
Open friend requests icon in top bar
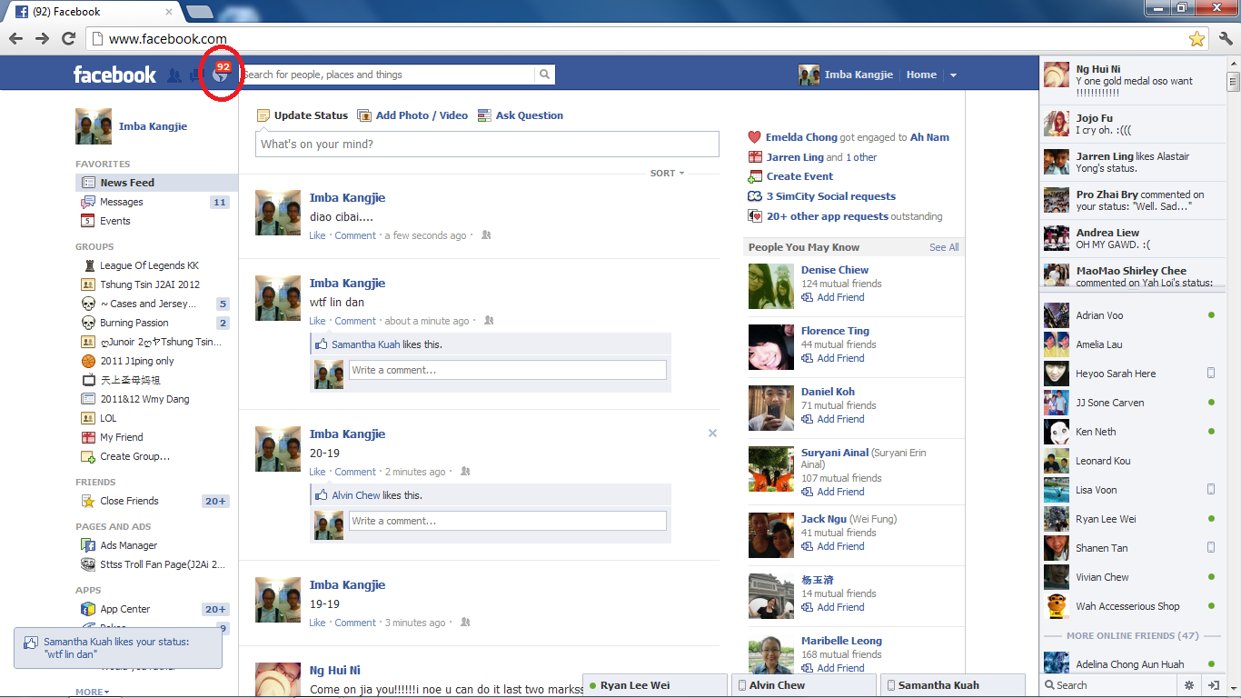click(x=174, y=75)
